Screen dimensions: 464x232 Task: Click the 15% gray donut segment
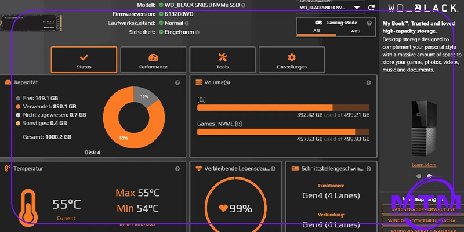tap(144, 96)
